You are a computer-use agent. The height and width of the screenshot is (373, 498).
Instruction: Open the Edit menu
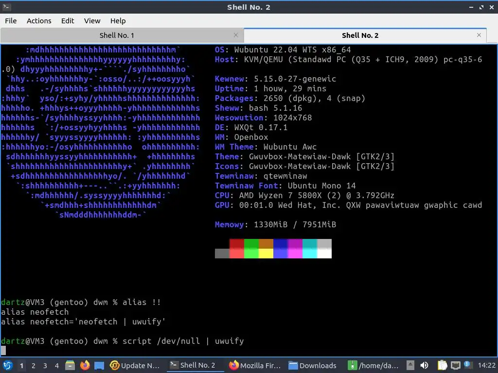coord(67,20)
